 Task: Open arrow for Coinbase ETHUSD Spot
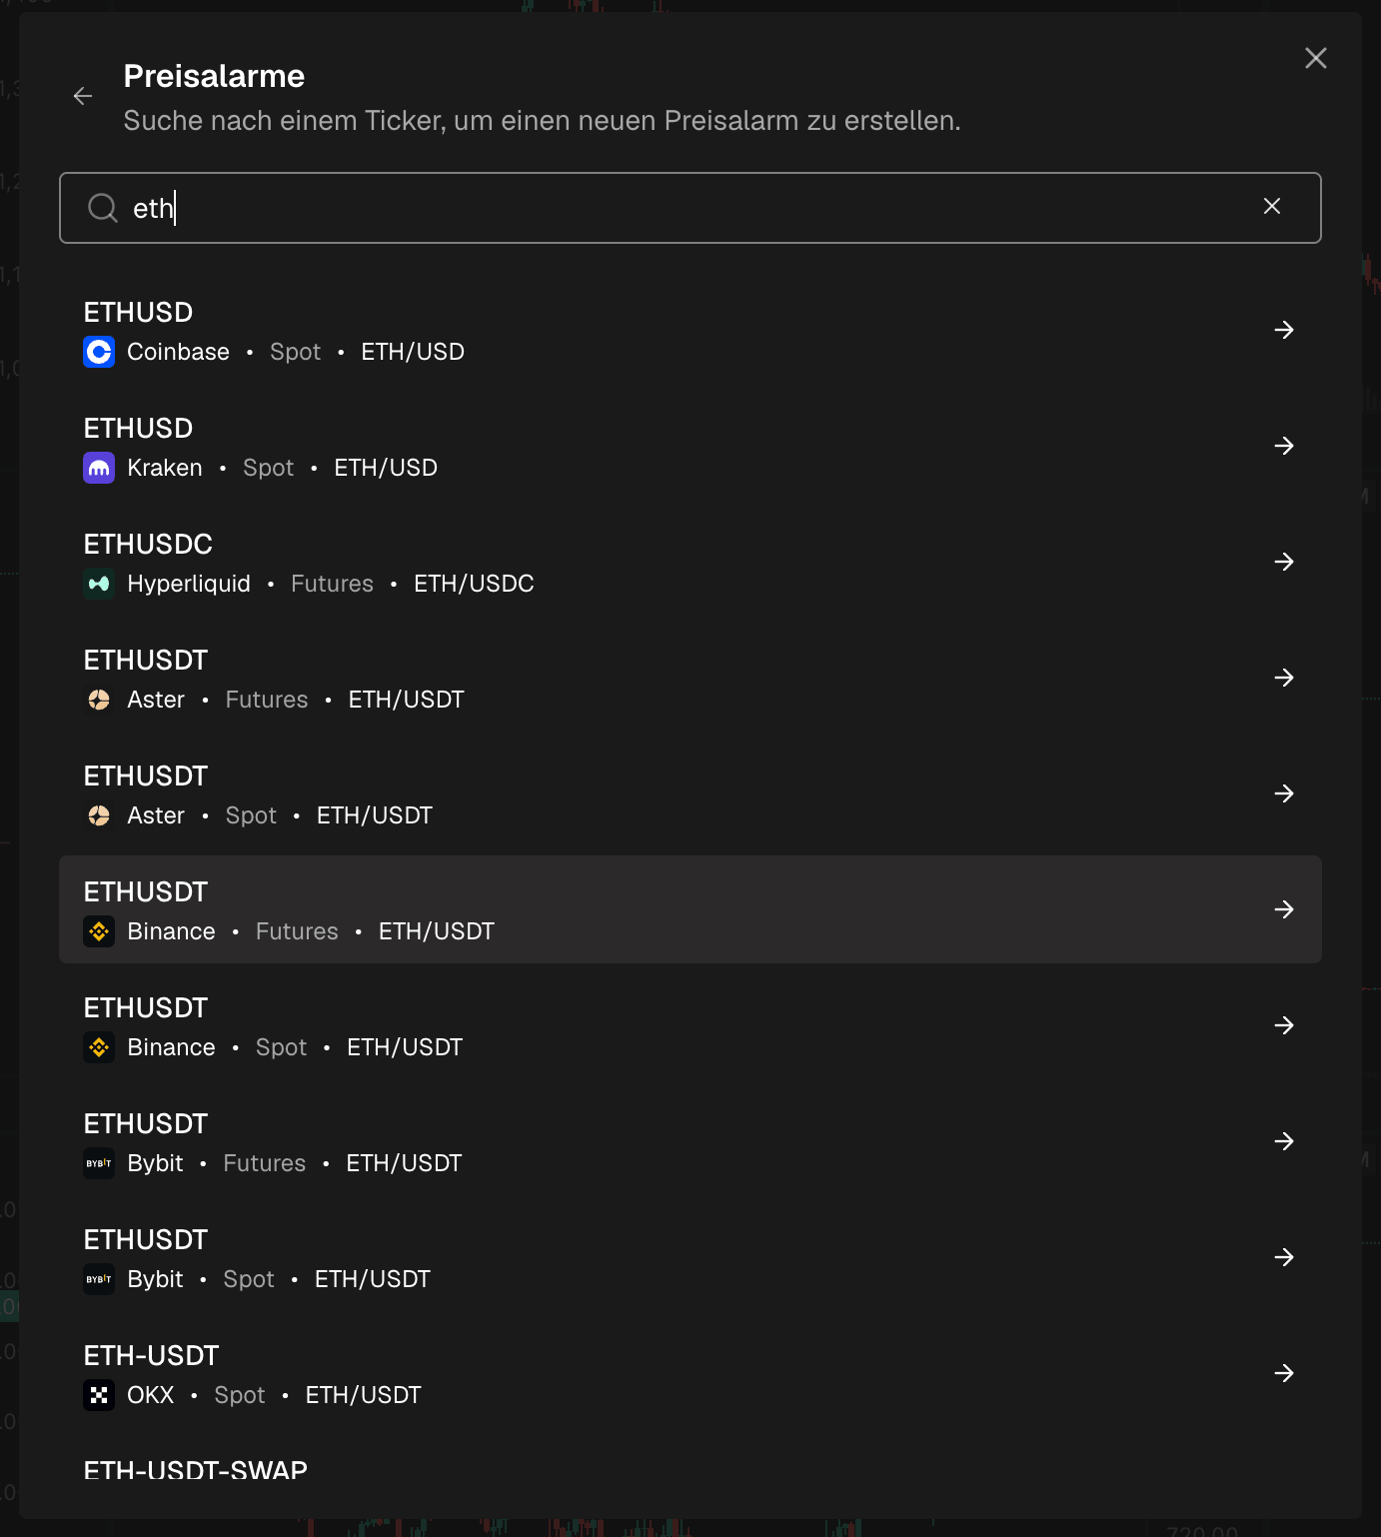tap(1284, 330)
